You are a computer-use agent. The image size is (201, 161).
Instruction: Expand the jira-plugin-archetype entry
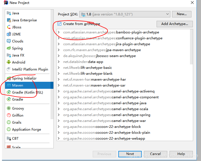59,44
